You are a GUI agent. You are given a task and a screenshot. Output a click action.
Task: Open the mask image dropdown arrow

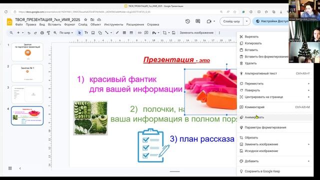point(158,32)
